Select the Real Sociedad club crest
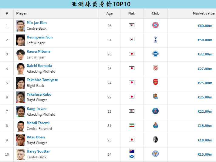The image size is (216, 162). (156, 97)
